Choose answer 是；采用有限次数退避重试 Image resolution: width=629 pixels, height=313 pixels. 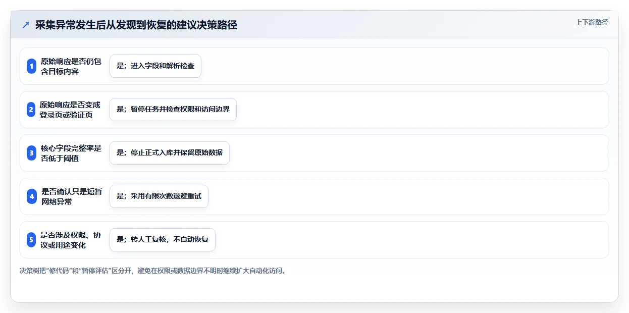click(x=159, y=196)
